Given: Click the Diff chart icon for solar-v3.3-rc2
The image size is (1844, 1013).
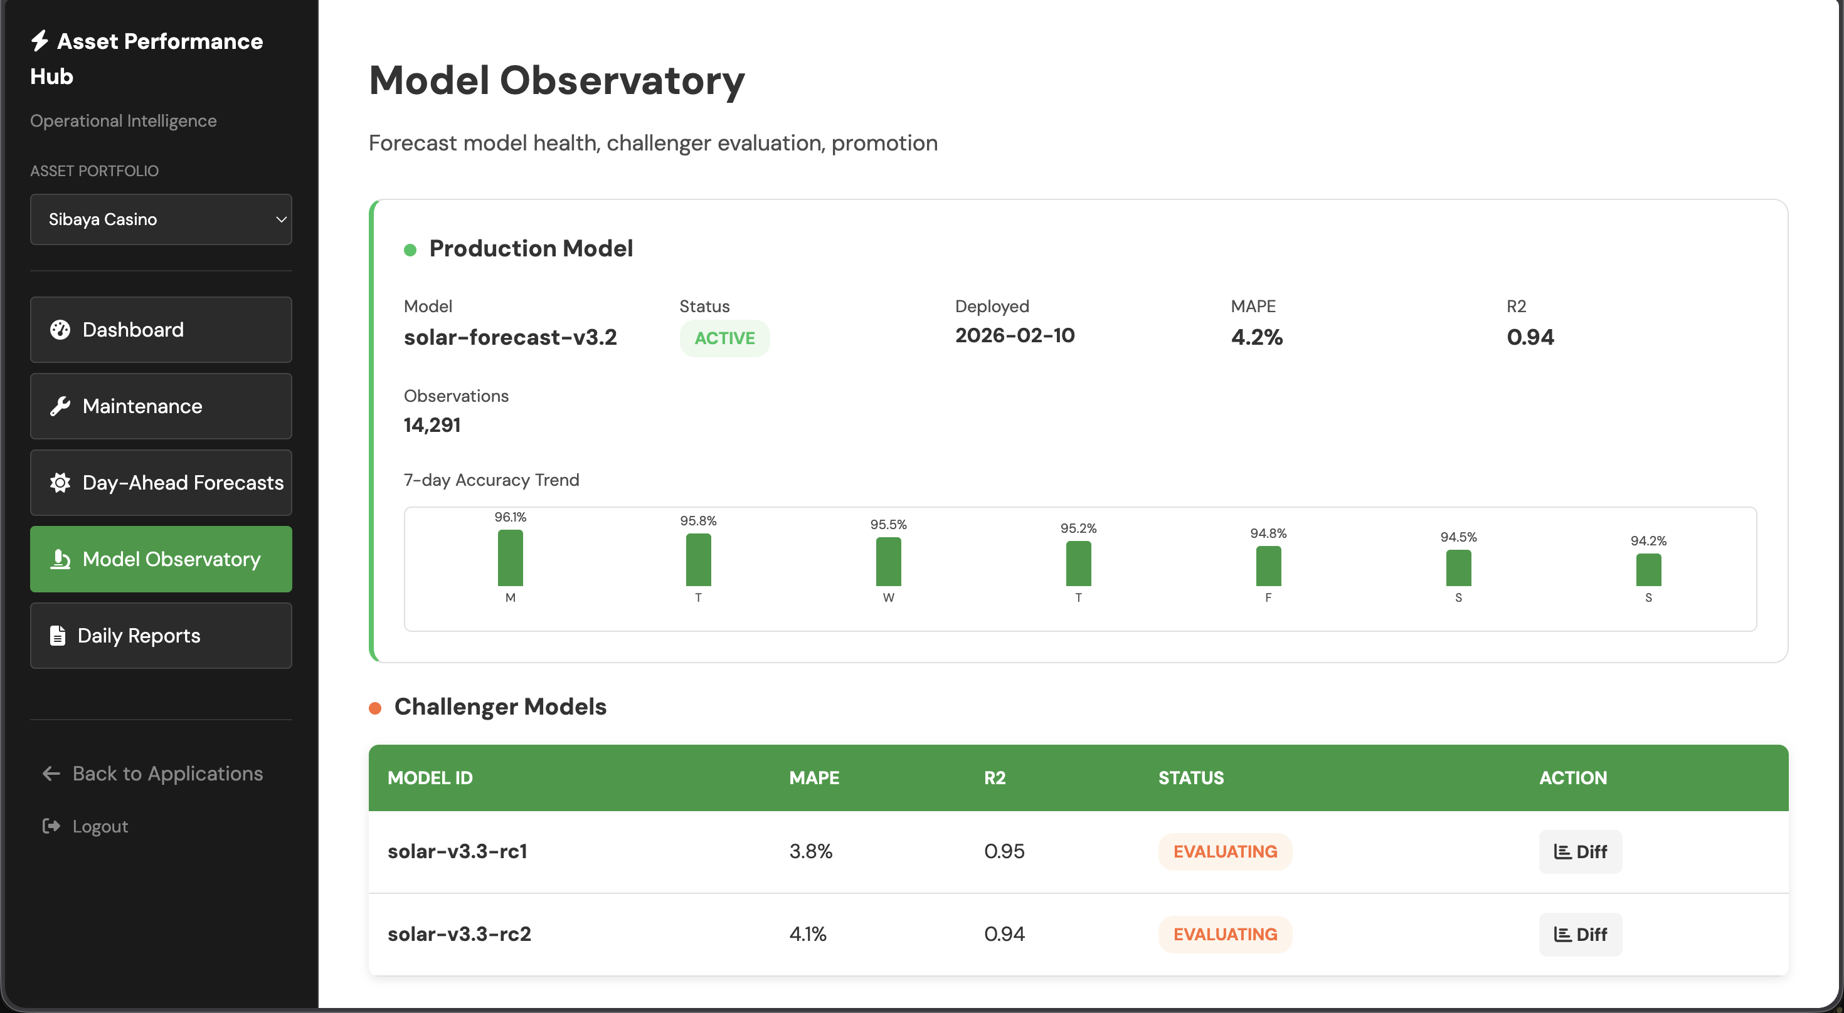Looking at the screenshot, I should [x=1562, y=934].
